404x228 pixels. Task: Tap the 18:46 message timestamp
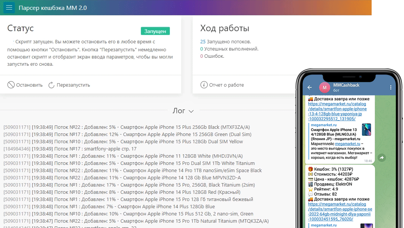(368, 161)
